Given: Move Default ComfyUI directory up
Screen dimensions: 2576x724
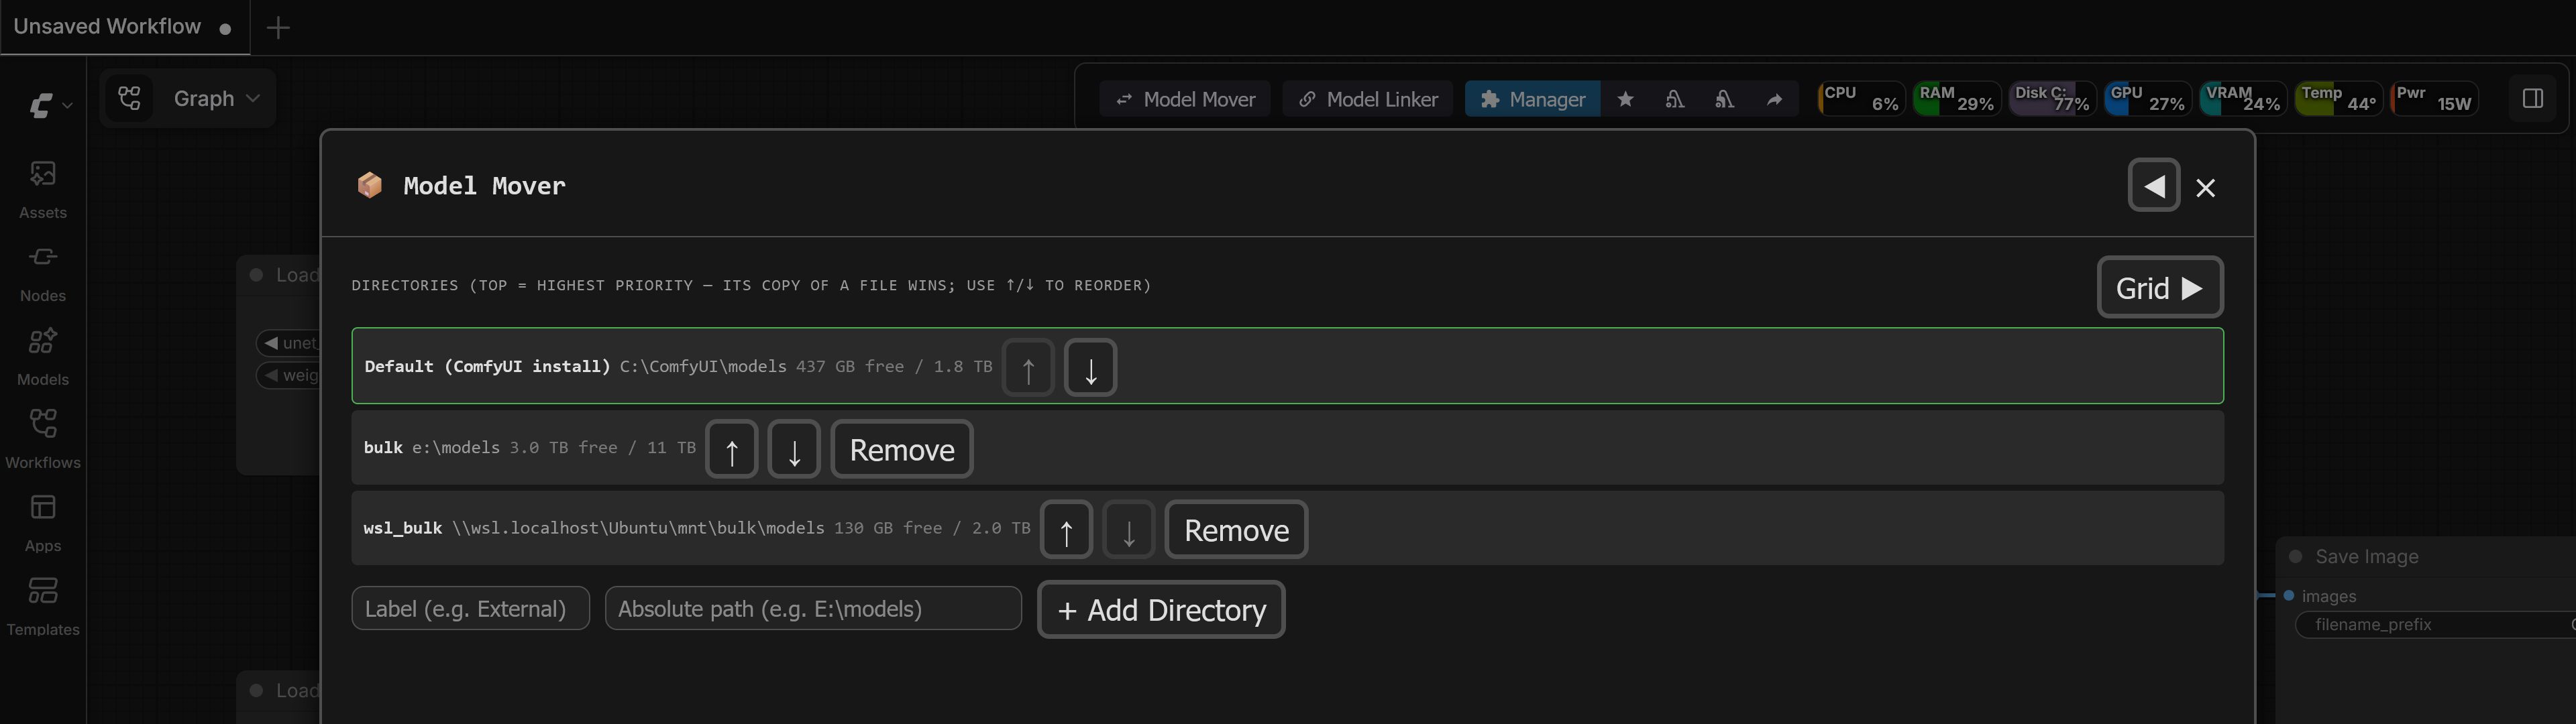Looking at the screenshot, I should click(x=1028, y=368).
